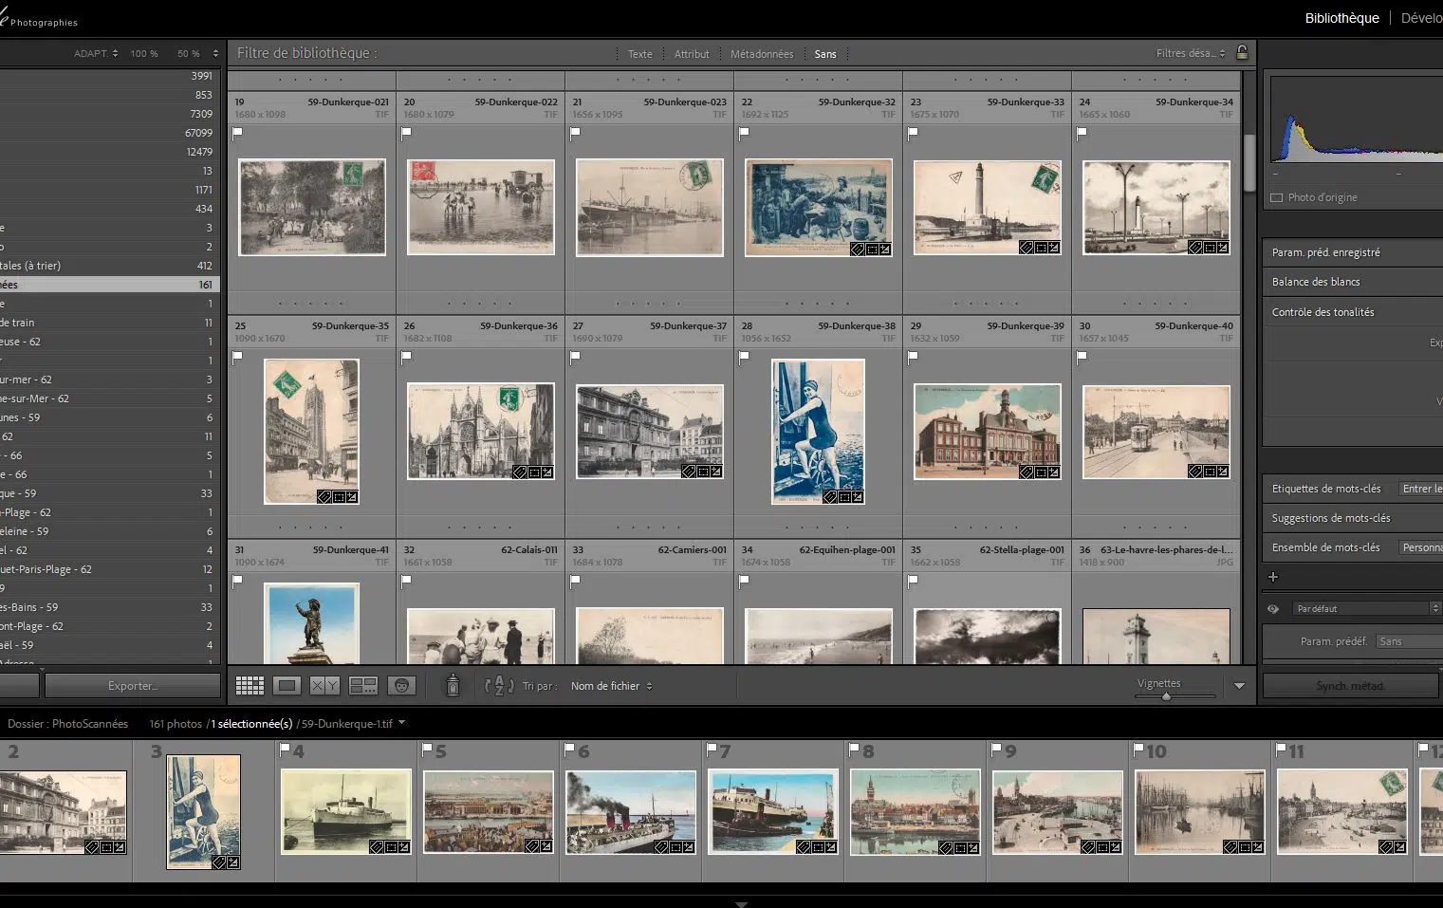
Task: Switch to Loupe view mode
Action: pyautogui.click(x=287, y=685)
